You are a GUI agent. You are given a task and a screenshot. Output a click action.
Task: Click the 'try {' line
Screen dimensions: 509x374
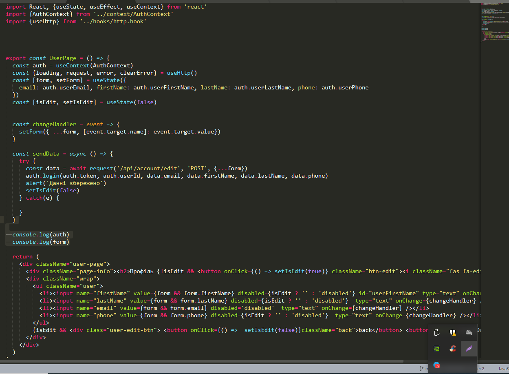pyautogui.click(x=27, y=161)
